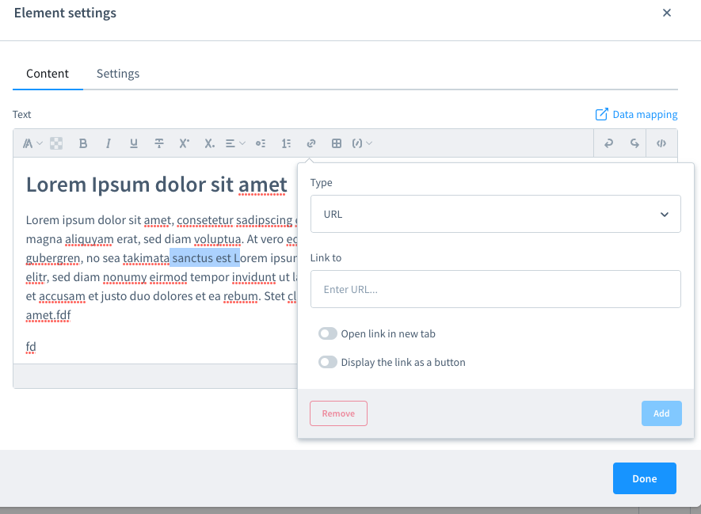Viewport: 701px width, 514px height.
Task: Insert a table into the text
Action: [336, 143]
